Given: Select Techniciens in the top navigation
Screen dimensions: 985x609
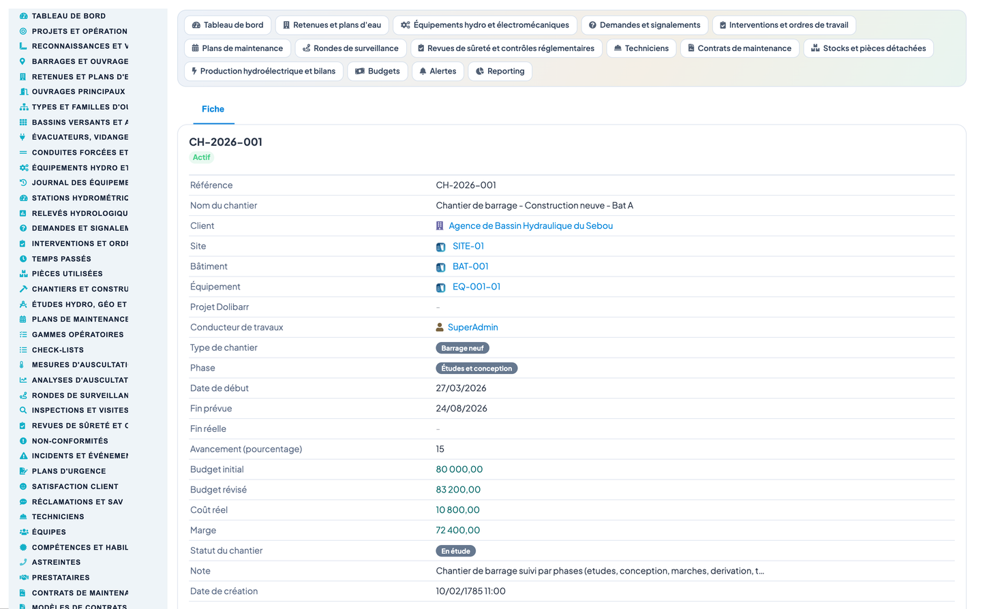Looking at the screenshot, I should (x=641, y=48).
